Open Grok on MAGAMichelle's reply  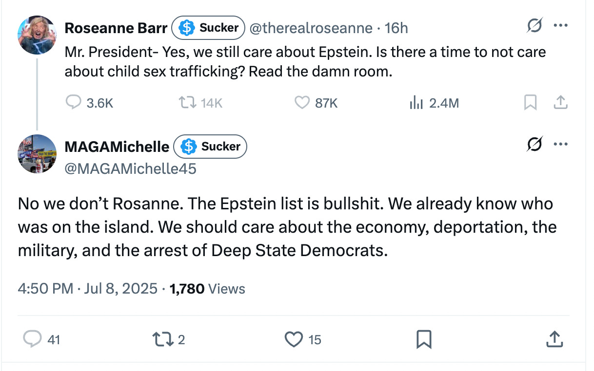[x=535, y=144]
